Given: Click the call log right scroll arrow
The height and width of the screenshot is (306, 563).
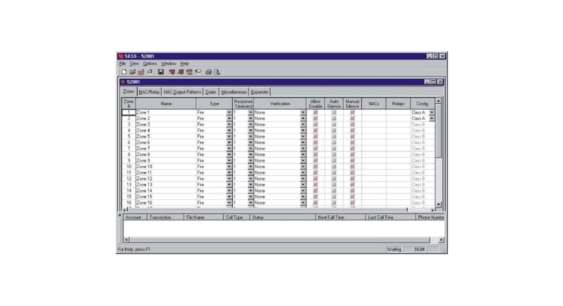Looking at the screenshot, I should [442, 240].
